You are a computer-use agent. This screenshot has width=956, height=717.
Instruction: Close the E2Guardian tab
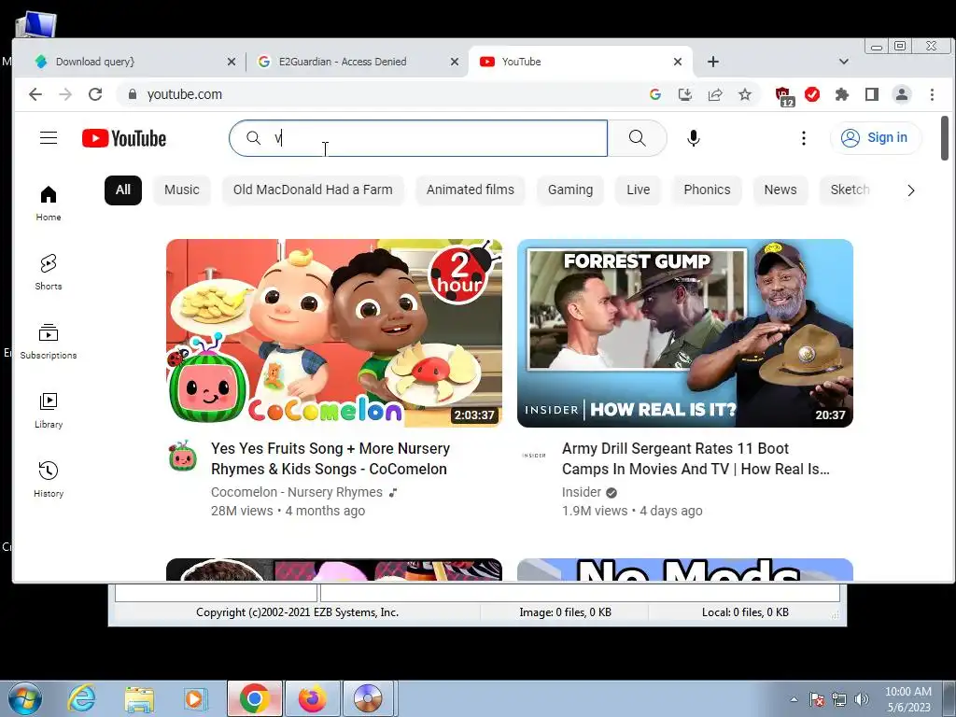[455, 62]
